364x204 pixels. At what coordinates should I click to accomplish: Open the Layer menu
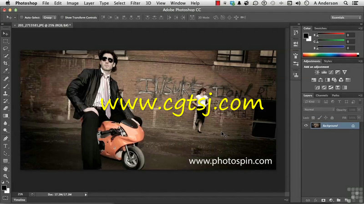[89, 3]
